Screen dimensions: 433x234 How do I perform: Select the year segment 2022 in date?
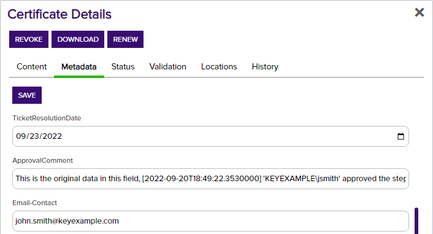pyautogui.click(x=52, y=136)
